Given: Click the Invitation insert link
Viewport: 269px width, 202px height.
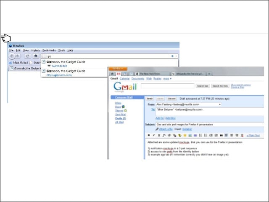Looking at the screenshot, I should pyautogui.click(x=187, y=129).
